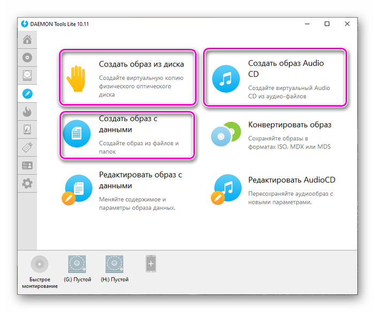This screenshot has width=375, height=312.
Task: Select the Image Editor pencil sidebar icon
Action: coord(27,94)
